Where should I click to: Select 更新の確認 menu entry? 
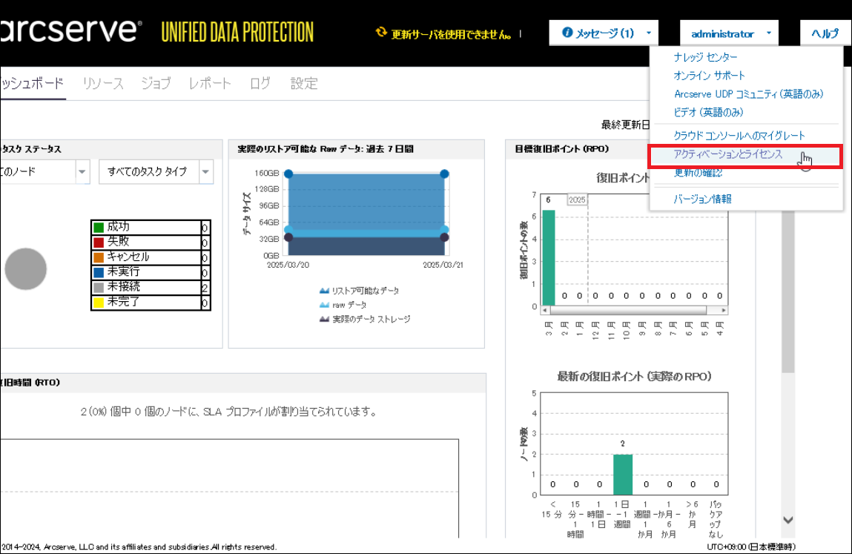[698, 173]
